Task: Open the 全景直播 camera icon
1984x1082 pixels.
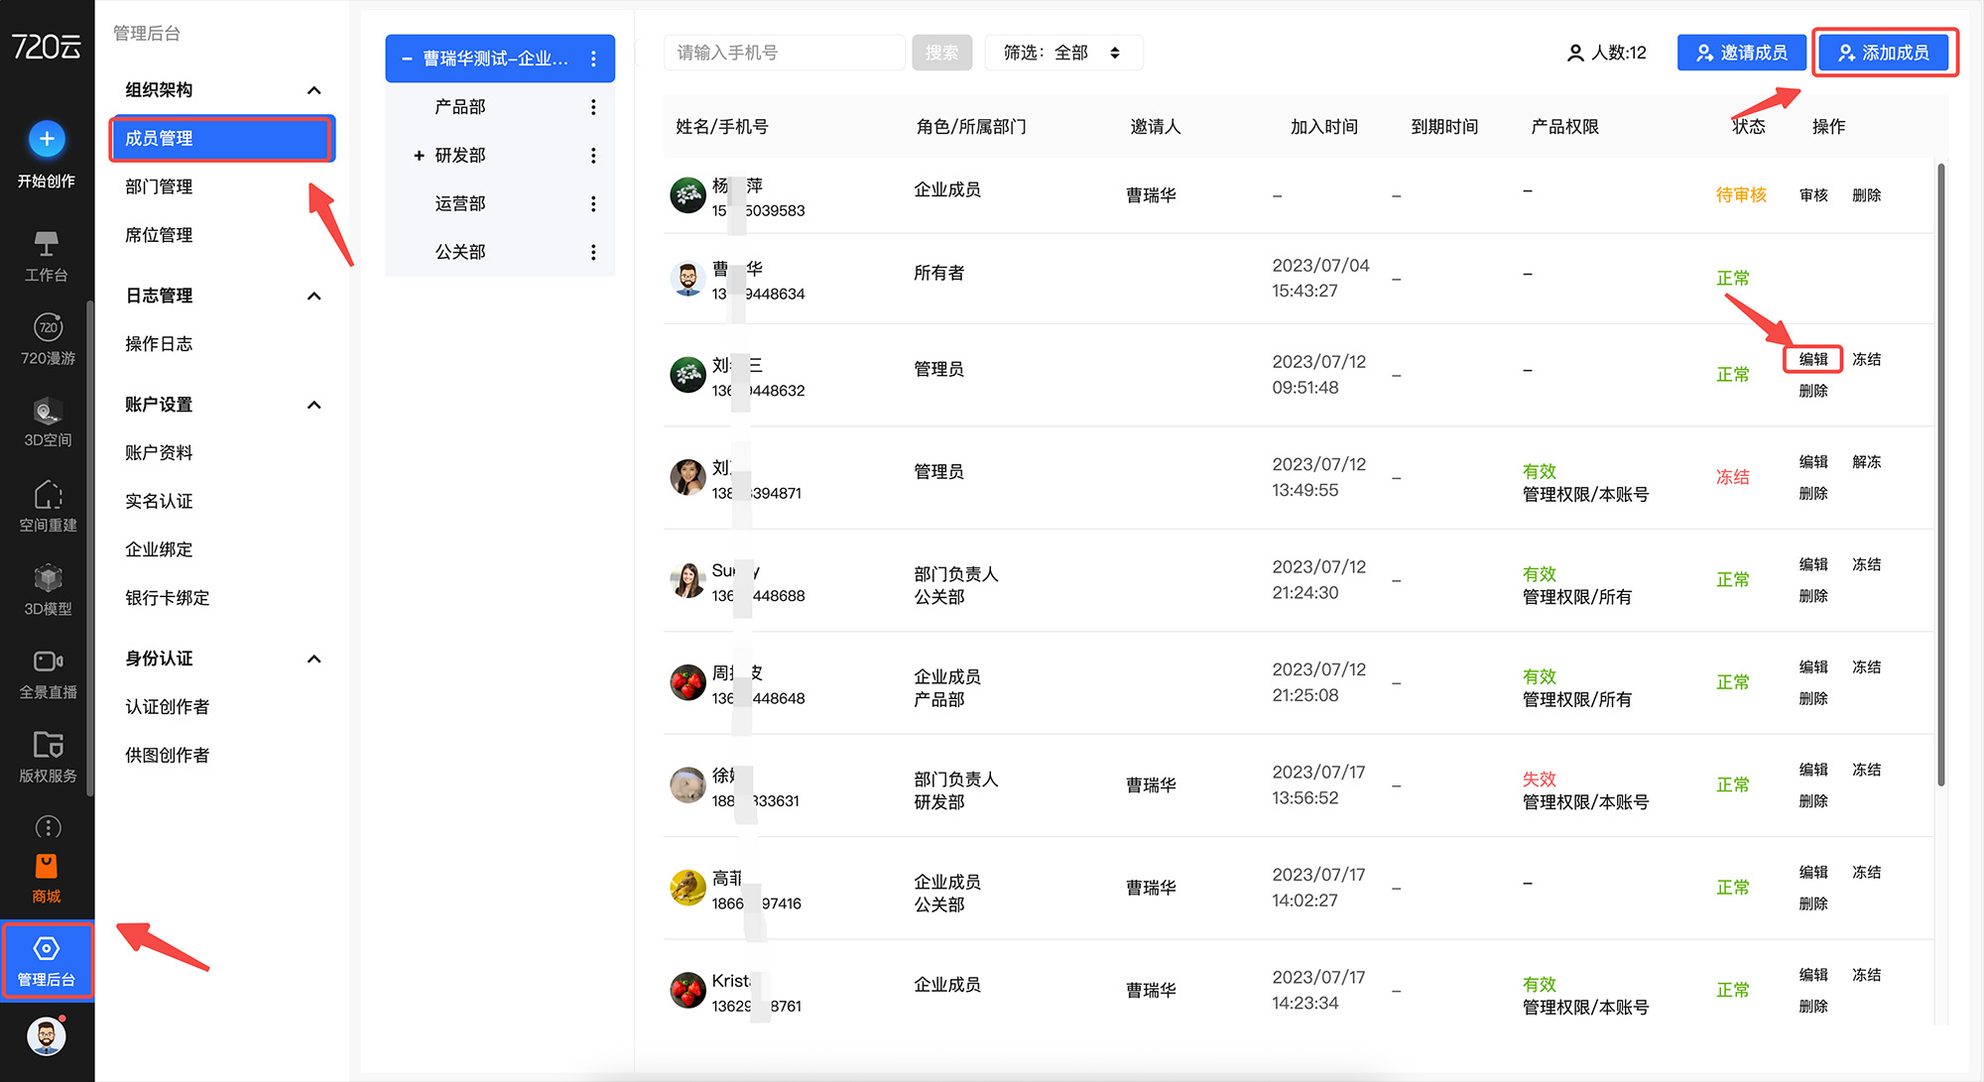Action: tap(48, 661)
